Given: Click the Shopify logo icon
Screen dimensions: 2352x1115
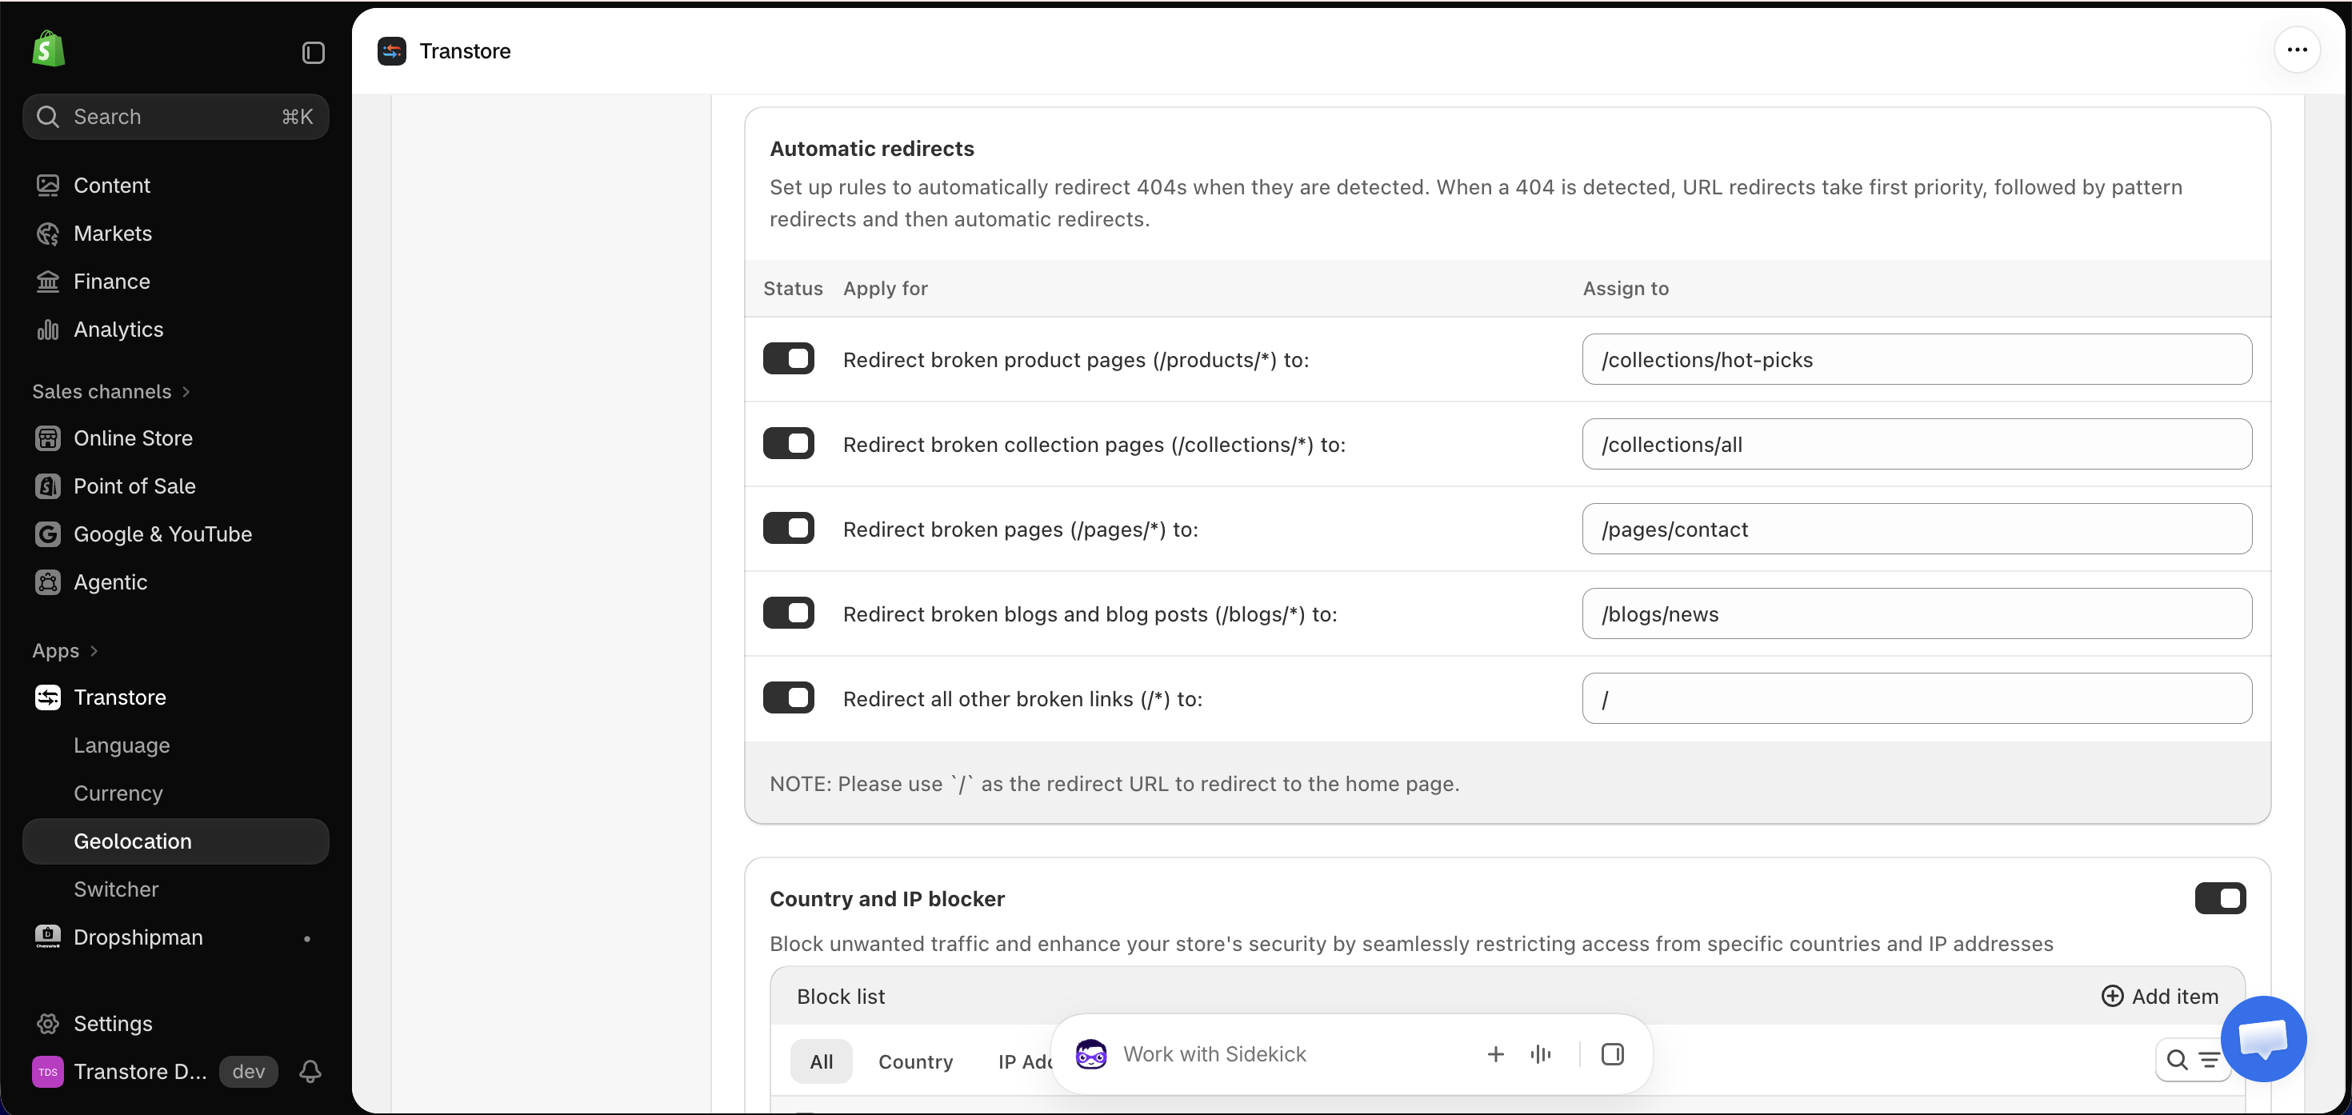Looking at the screenshot, I should (x=48, y=50).
